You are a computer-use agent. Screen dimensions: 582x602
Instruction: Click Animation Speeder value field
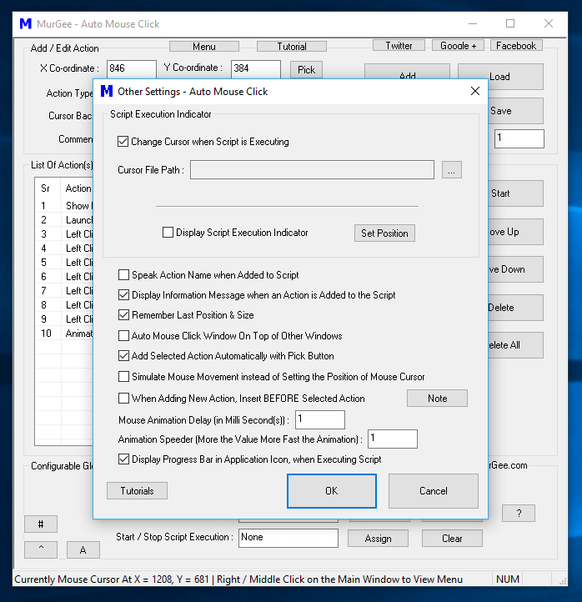click(393, 439)
